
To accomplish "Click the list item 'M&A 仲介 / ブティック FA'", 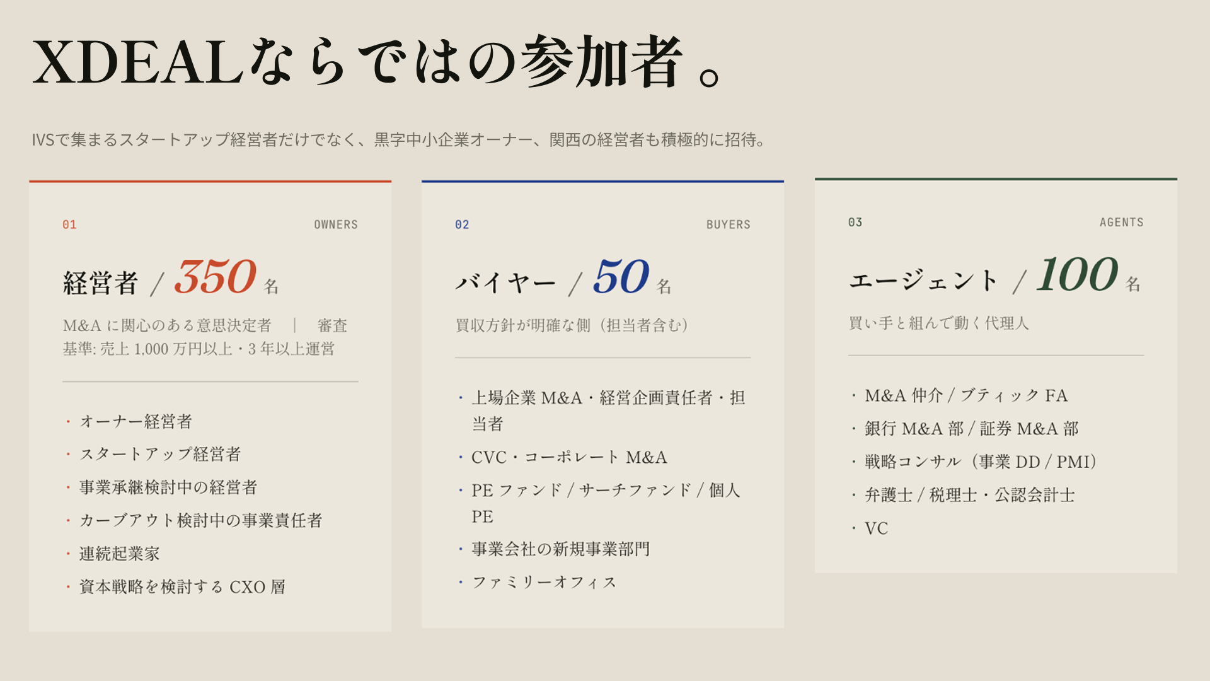I will (x=966, y=395).
